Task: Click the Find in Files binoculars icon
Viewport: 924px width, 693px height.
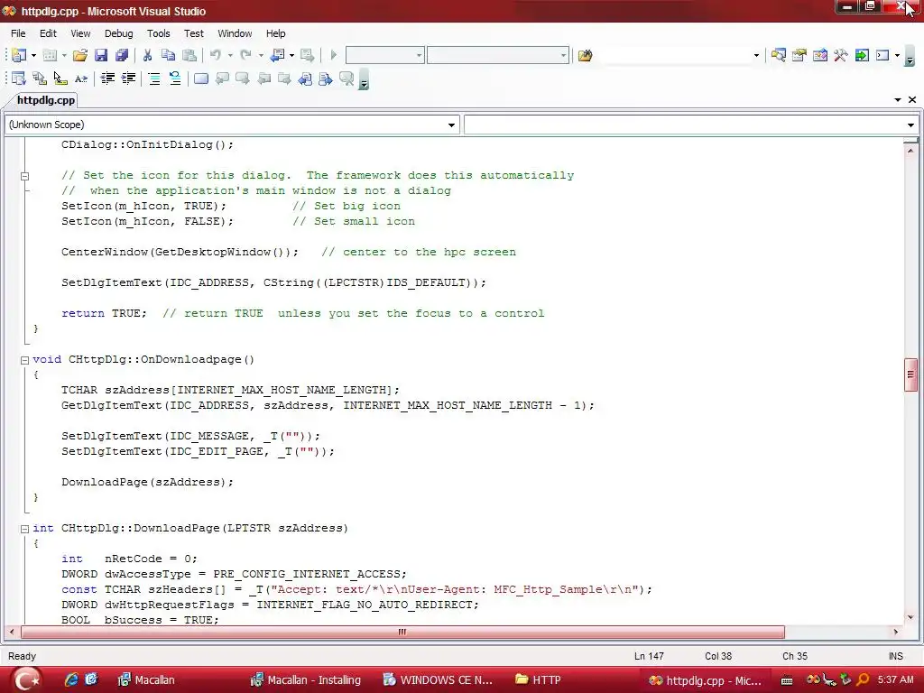Action: (x=585, y=55)
